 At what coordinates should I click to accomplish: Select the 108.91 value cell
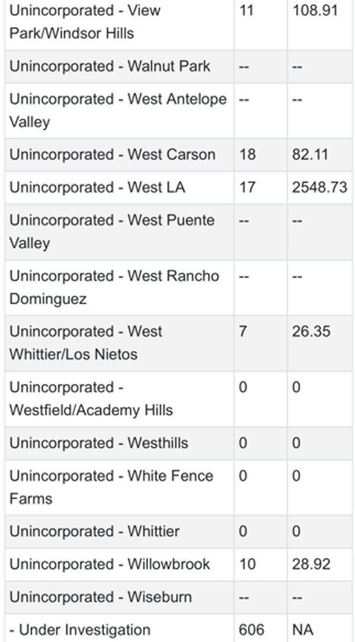click(x=314, y=11)
